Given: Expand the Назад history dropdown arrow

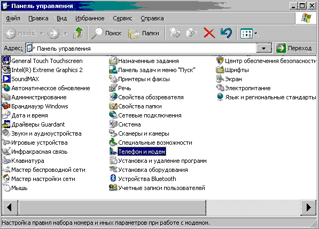Looking at the screenshot, I should 42,33.
